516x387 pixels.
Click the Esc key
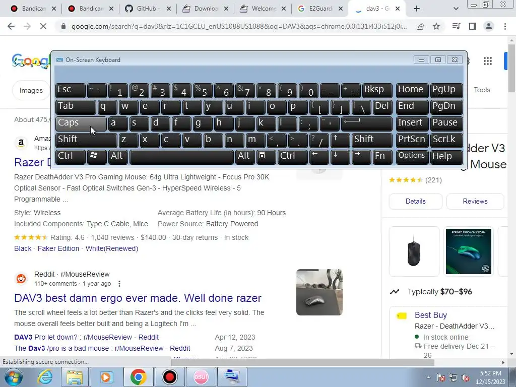(71, 91)
